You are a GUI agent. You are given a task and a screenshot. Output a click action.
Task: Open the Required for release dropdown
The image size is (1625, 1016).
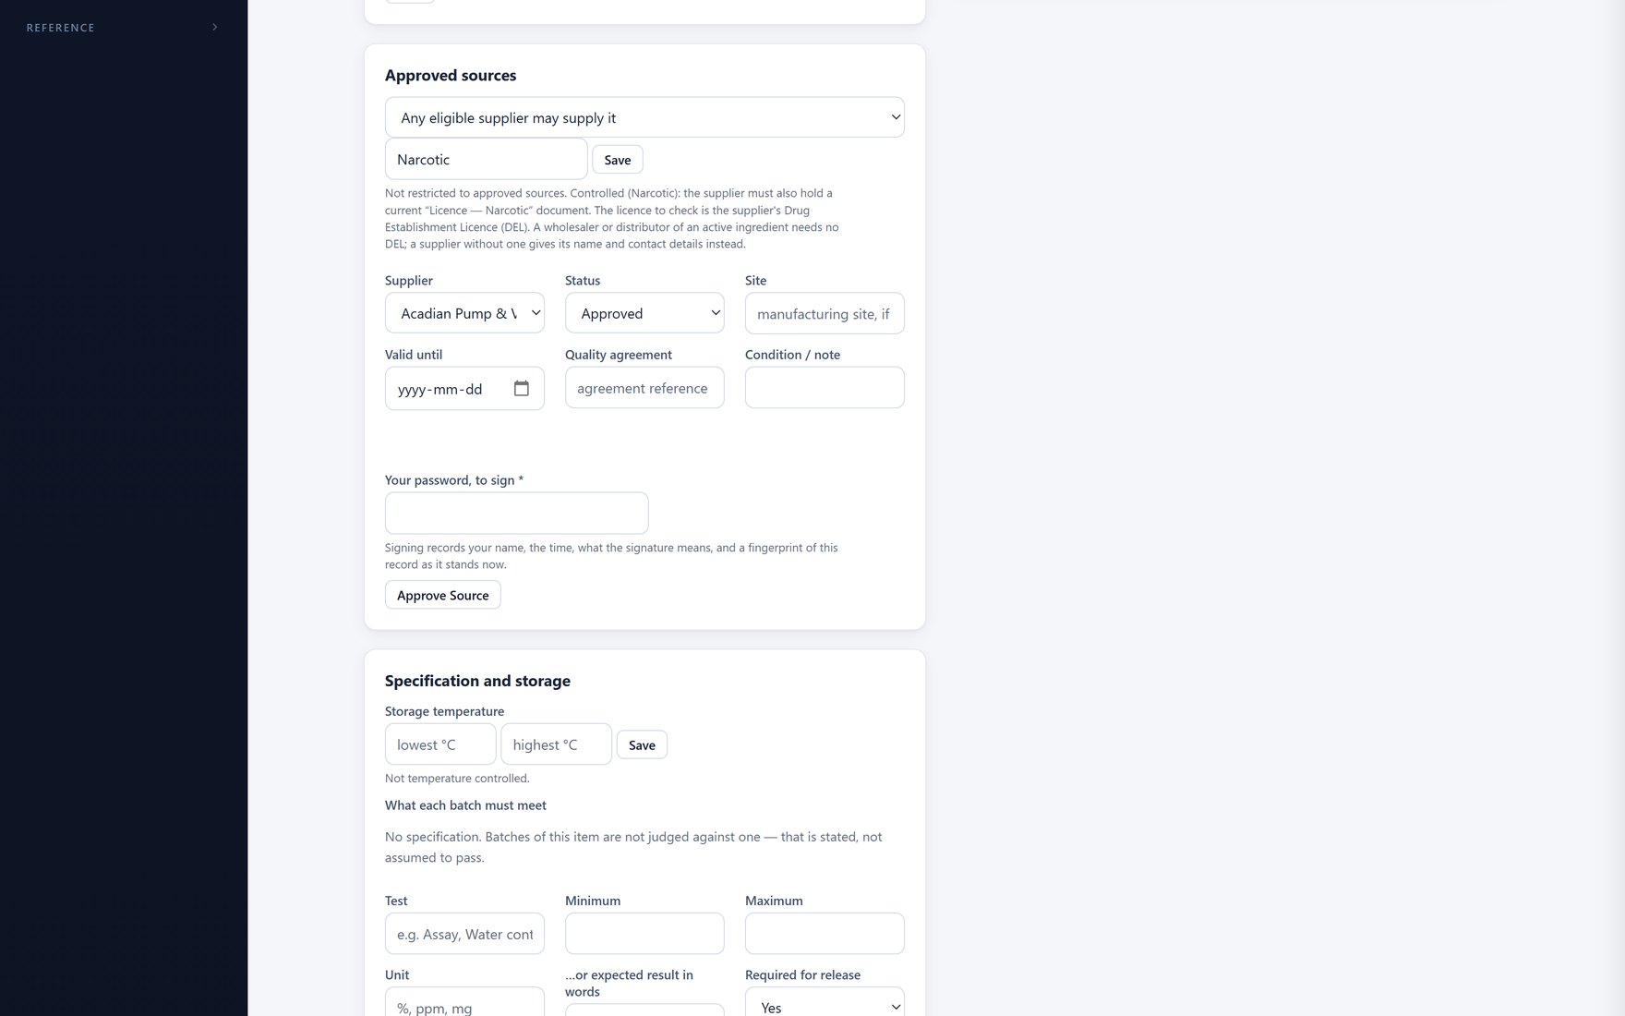825,1005
